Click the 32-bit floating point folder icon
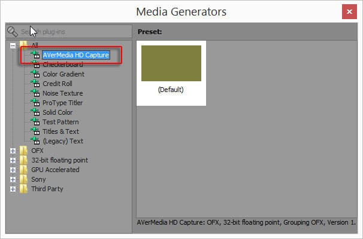 tap(23, 160)
